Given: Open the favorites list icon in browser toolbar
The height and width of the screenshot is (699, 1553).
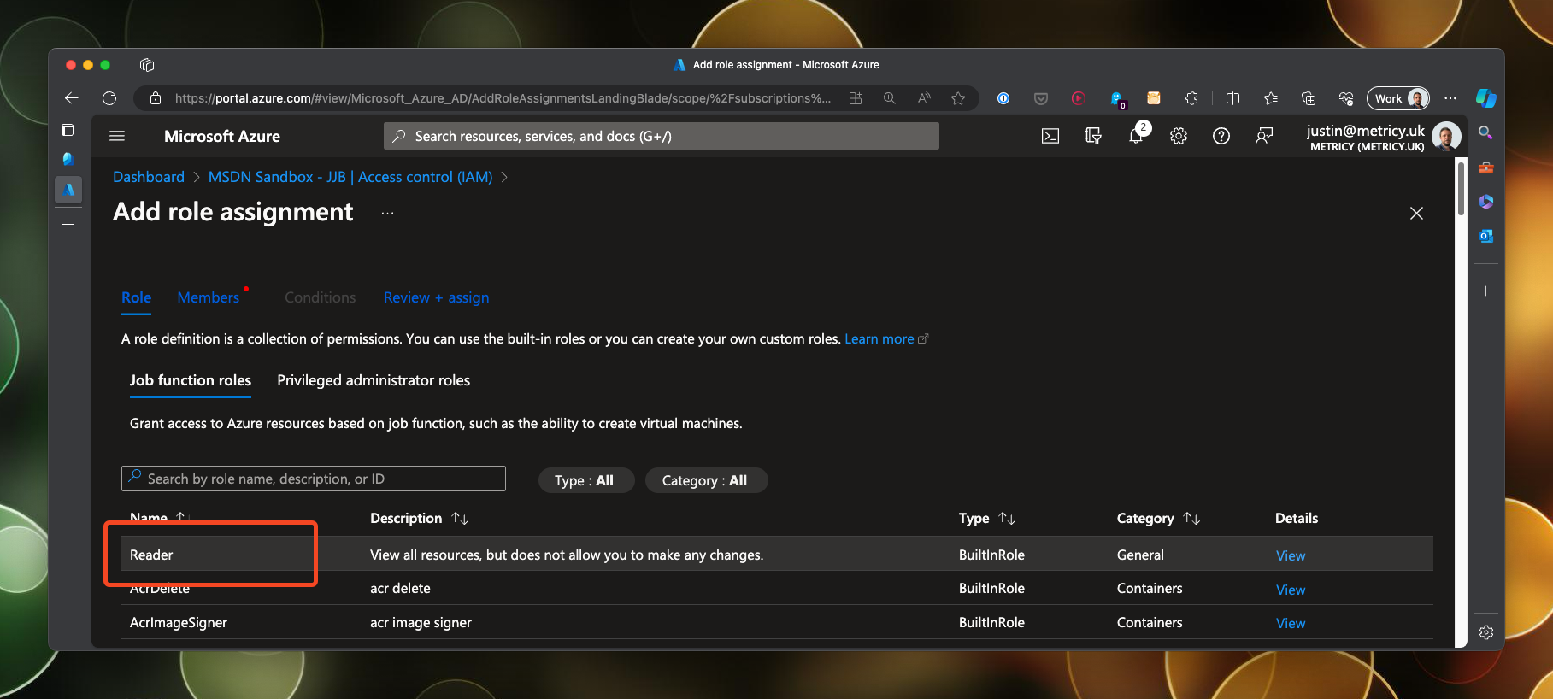Looking at the screenshot, I should point(1271,98).
